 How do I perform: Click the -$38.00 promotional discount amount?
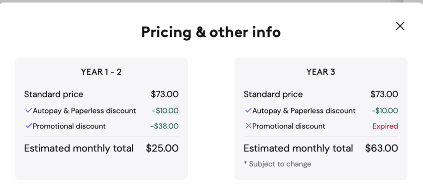click(x=164, y=126)
